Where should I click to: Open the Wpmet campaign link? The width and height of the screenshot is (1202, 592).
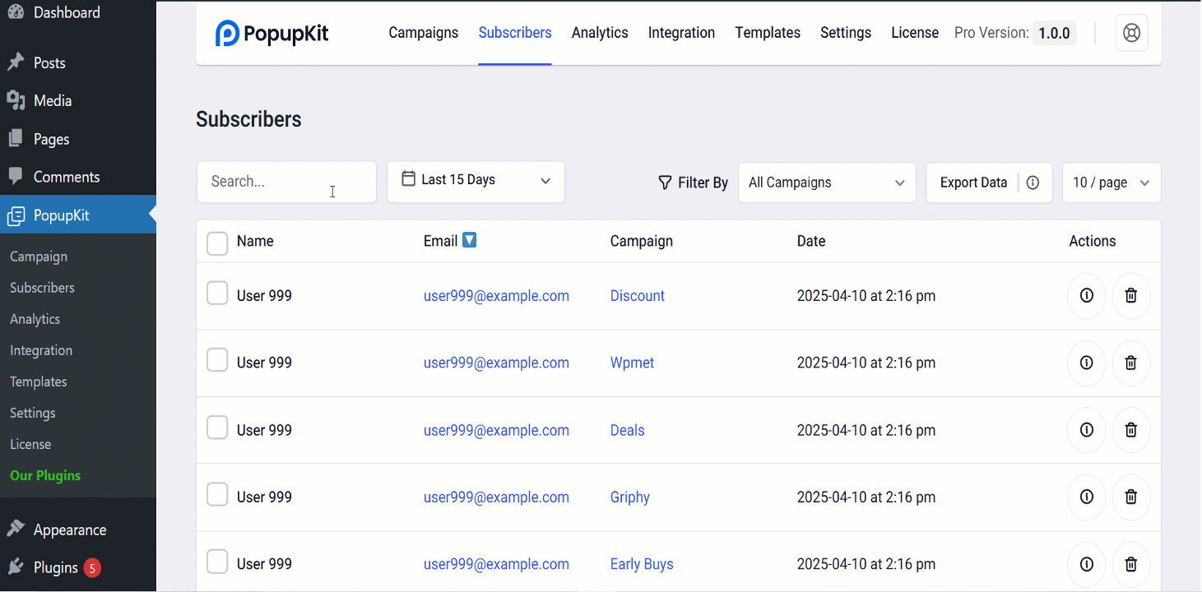click(x=632, y=363)
